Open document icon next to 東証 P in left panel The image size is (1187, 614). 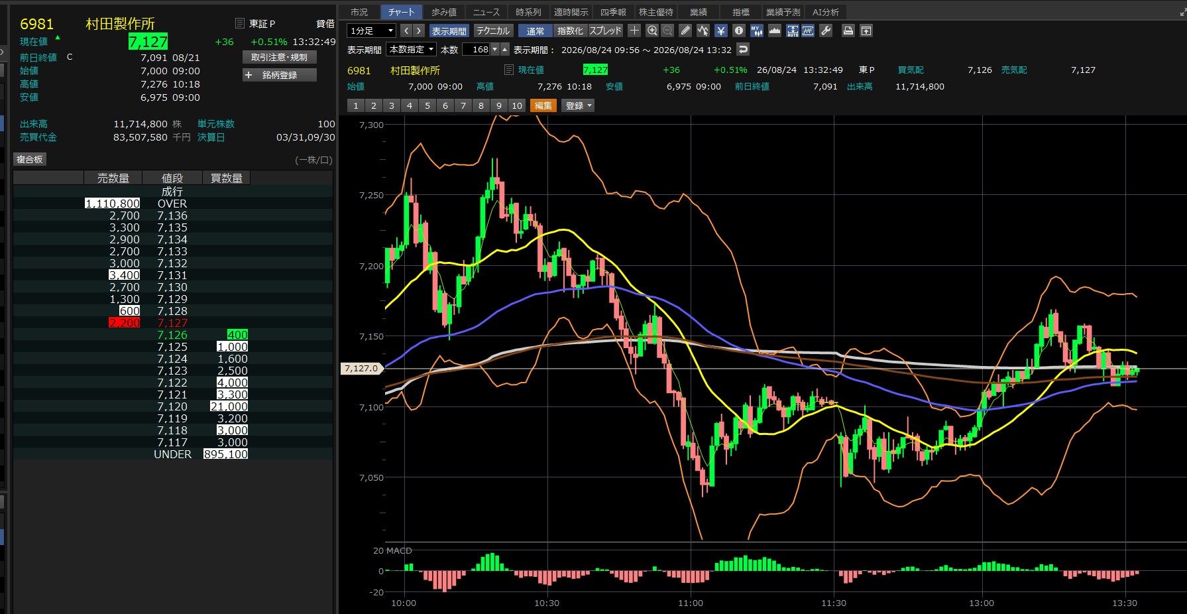tap(240, 23)
